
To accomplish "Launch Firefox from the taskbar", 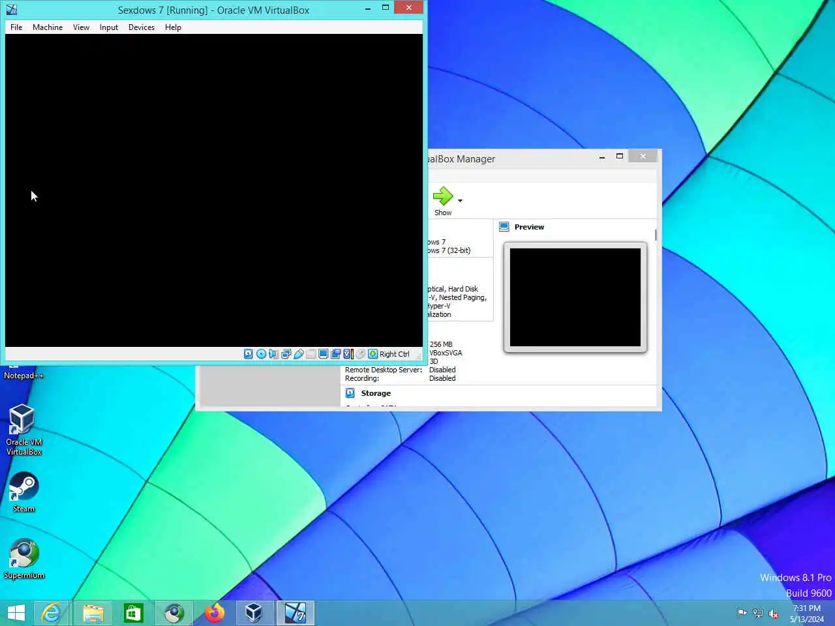I will tap(214, 613).
